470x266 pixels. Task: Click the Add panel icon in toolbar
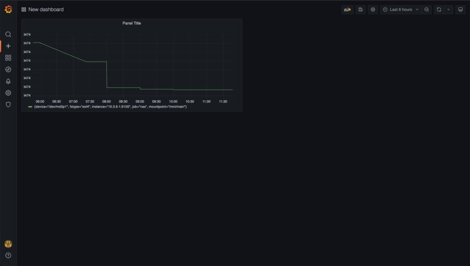pyautogui.click(x=347, y=10)
